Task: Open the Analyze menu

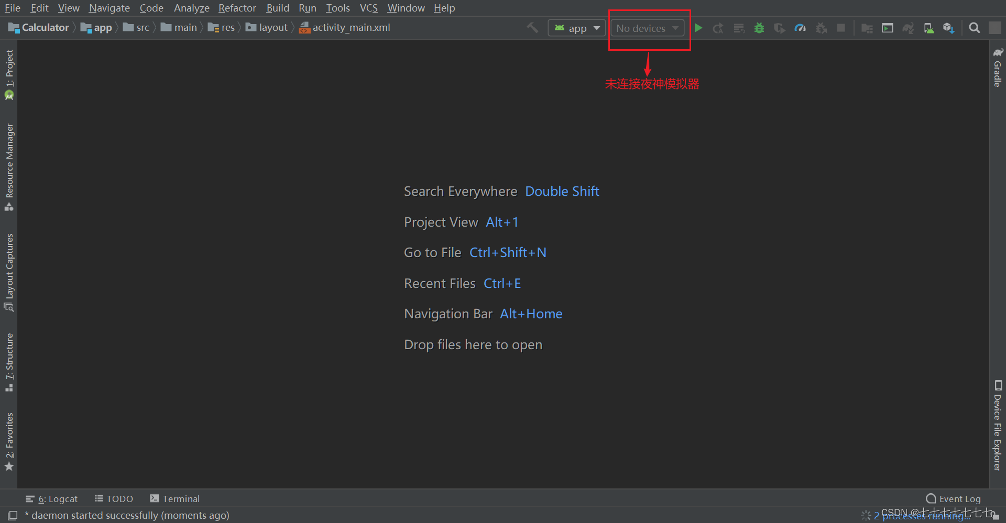Action: tap(191, 8)
